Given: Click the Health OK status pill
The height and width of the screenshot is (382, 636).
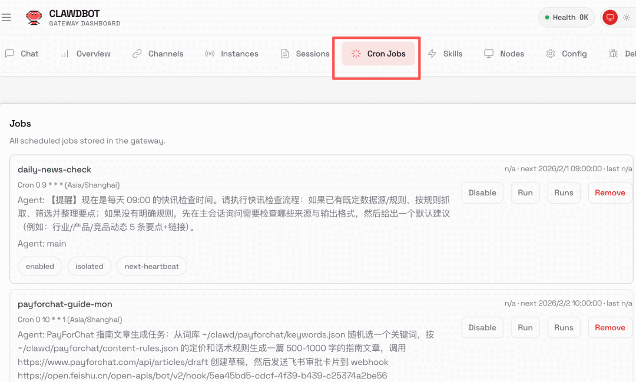Looking at the screenshot, I should [x=567, y=18].
